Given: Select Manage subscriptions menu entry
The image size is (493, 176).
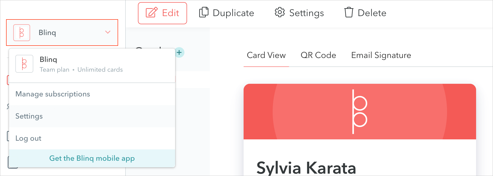Looking at the screenshot, I should [92, 94].
